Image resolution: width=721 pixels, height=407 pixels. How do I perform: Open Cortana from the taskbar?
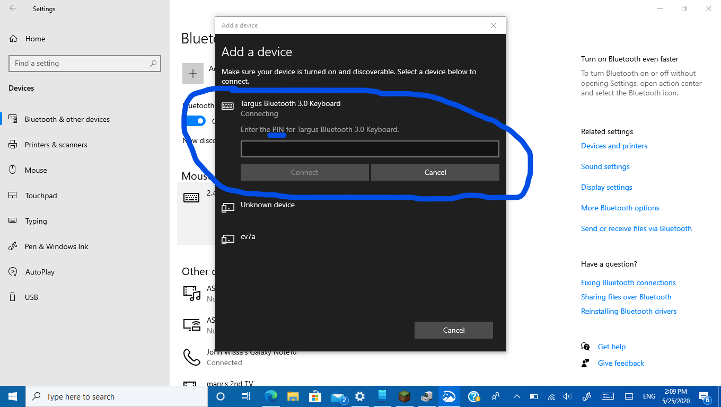coord(221,396)
